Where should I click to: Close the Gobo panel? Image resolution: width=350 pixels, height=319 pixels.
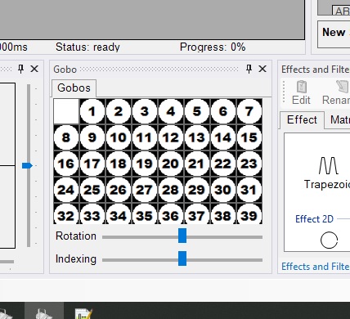coord(262,69)
